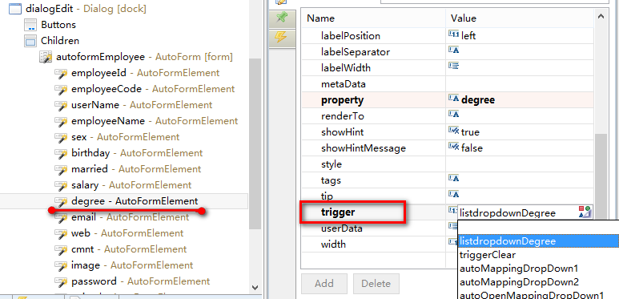Click the Children node icon
This screenshot has width=619, height=299.
(30, 41)
